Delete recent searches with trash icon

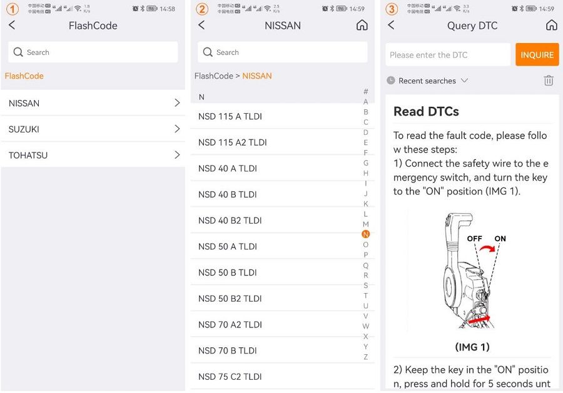click(x=549, y=81)
